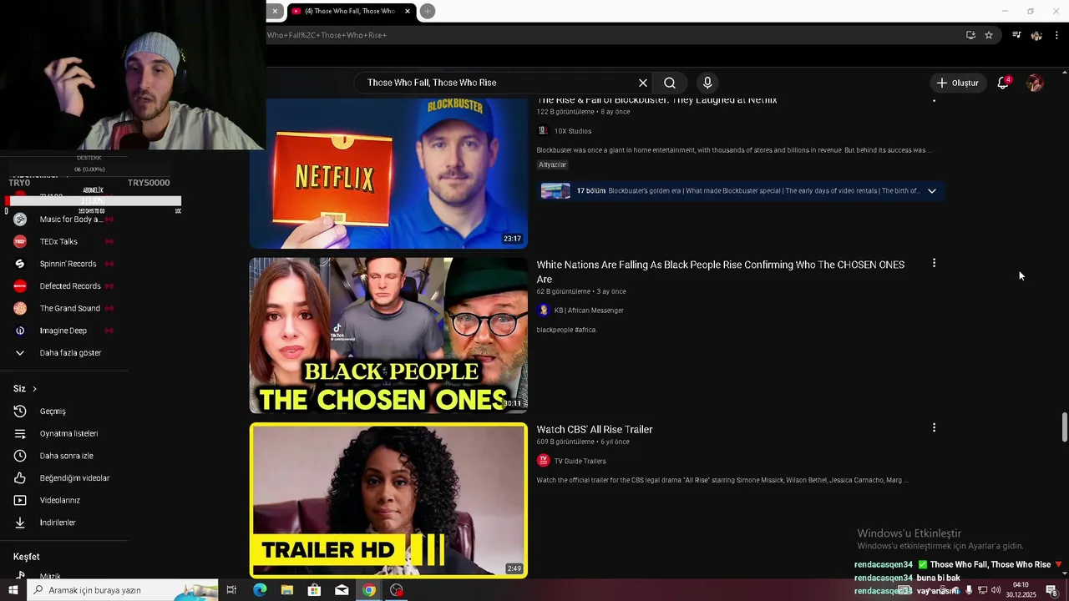Screen dimensions: 1069x601
Task: Open Imagine Deep channel icon
Action: click(x=20, y=331)
